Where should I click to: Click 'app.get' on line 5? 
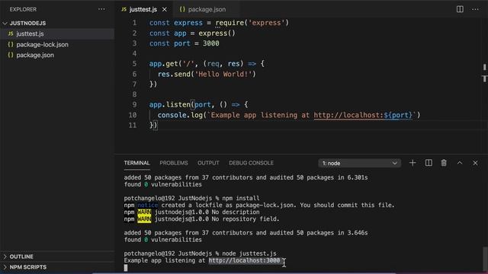[x=163, y=64]
